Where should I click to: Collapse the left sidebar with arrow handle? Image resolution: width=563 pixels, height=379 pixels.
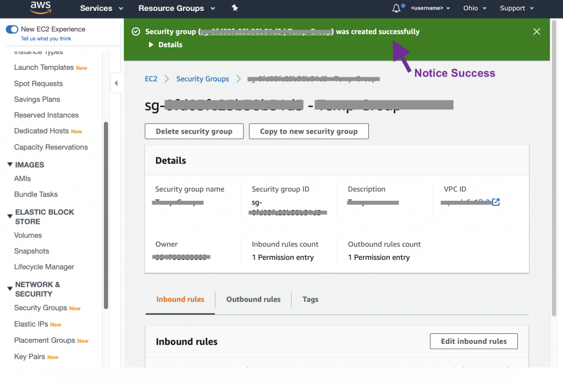[116, 84]
